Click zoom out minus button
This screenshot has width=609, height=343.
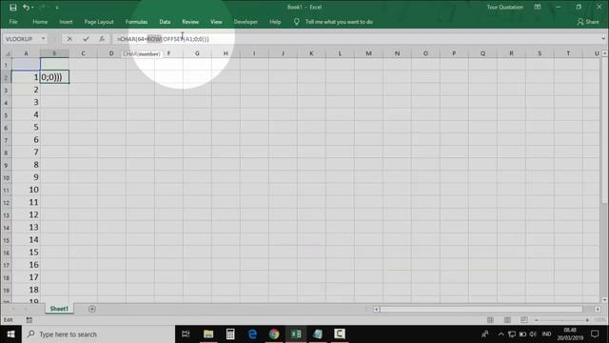pos(537,320)
